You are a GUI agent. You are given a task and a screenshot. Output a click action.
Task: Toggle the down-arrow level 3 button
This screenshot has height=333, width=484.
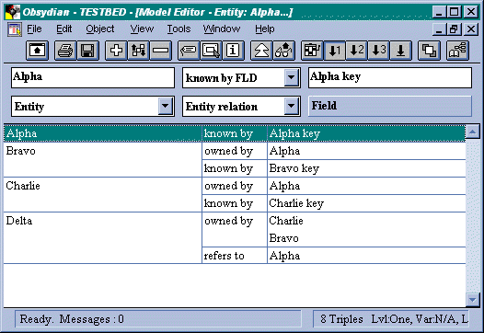tap(379, 51)
